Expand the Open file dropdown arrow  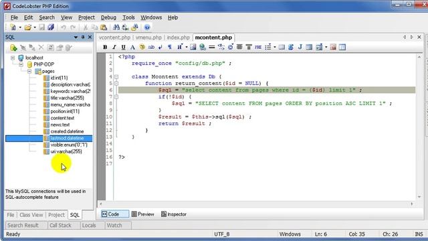coord(35,27)
